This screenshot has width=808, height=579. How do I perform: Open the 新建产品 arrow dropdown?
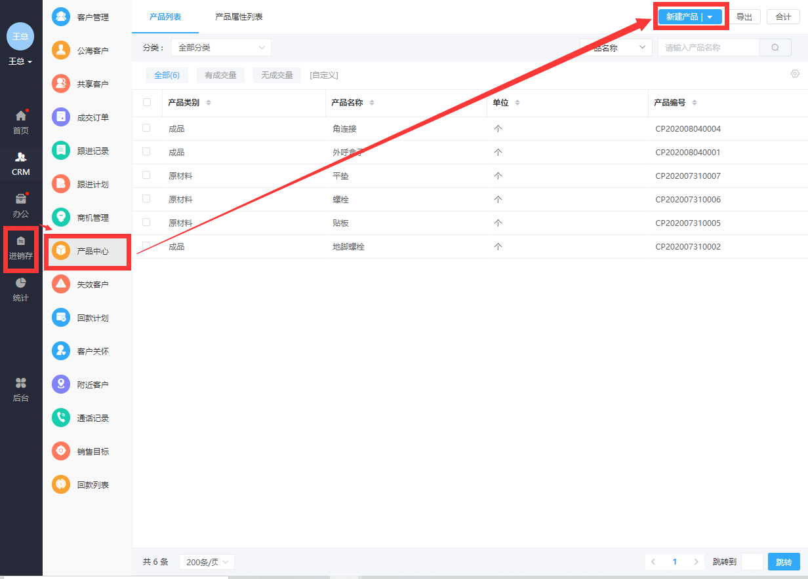[710, 17]
